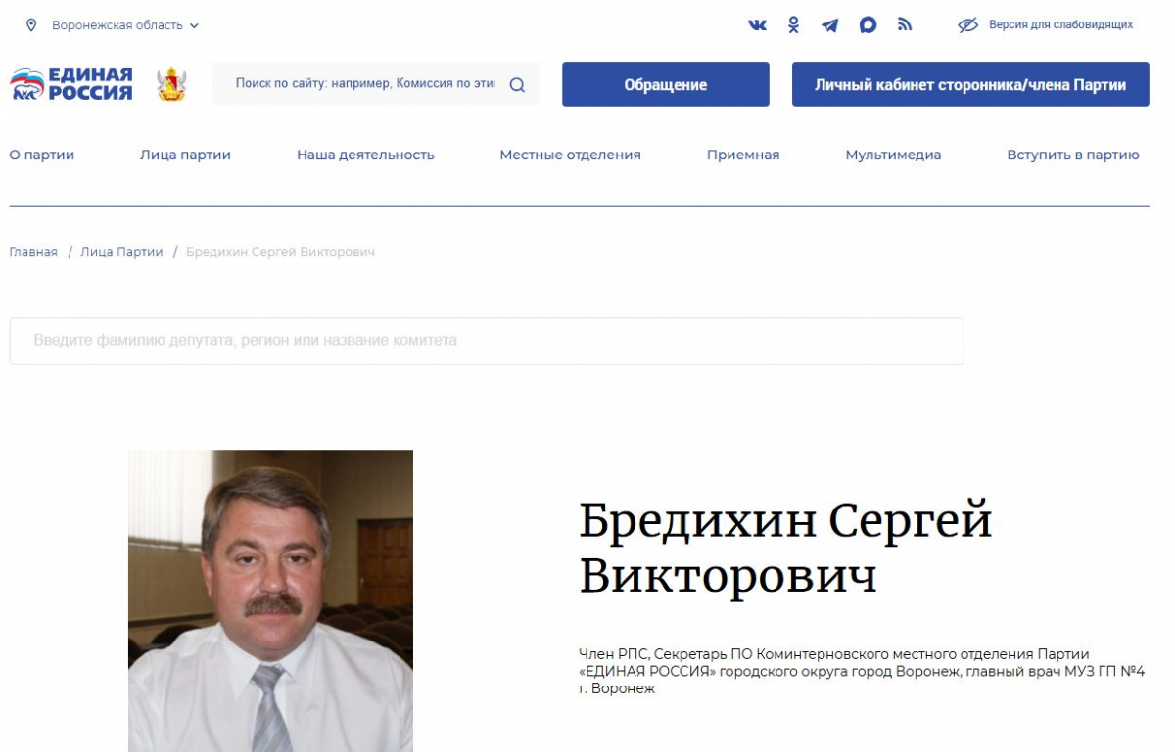The width and height of the screenshot is (1175, 752).
Task: Open the Наша деятельность menu
Action: [365, 155]
